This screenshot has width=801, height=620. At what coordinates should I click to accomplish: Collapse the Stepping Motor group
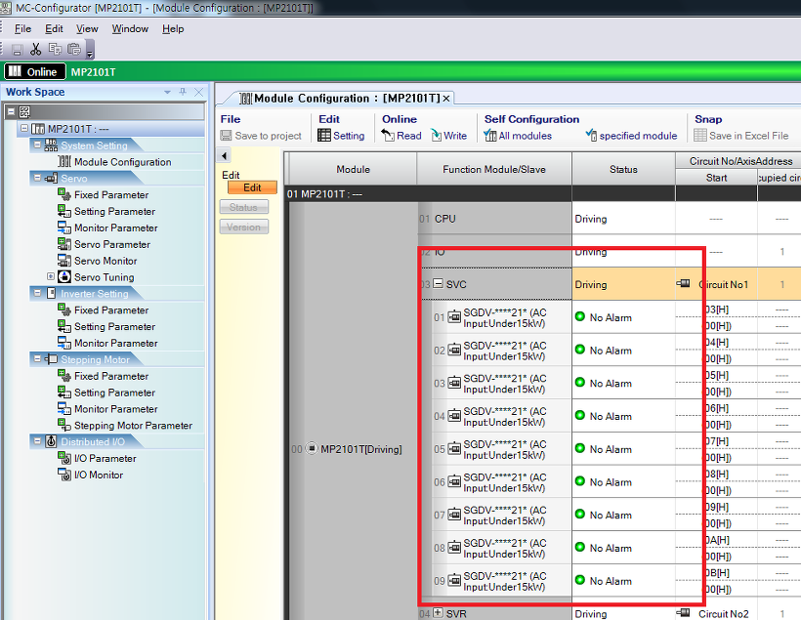37,359
